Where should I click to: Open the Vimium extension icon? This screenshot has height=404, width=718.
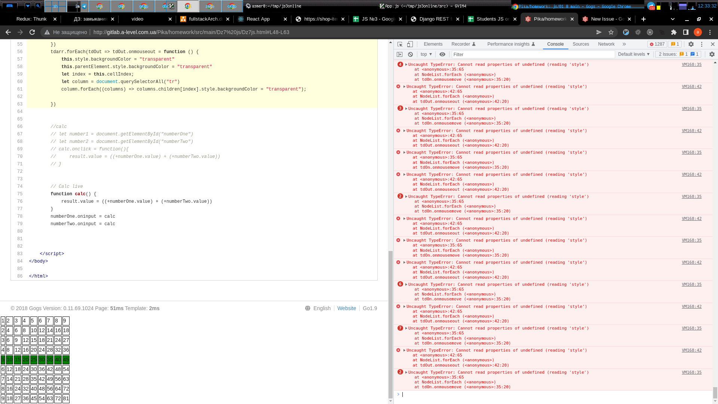[626, 32]
